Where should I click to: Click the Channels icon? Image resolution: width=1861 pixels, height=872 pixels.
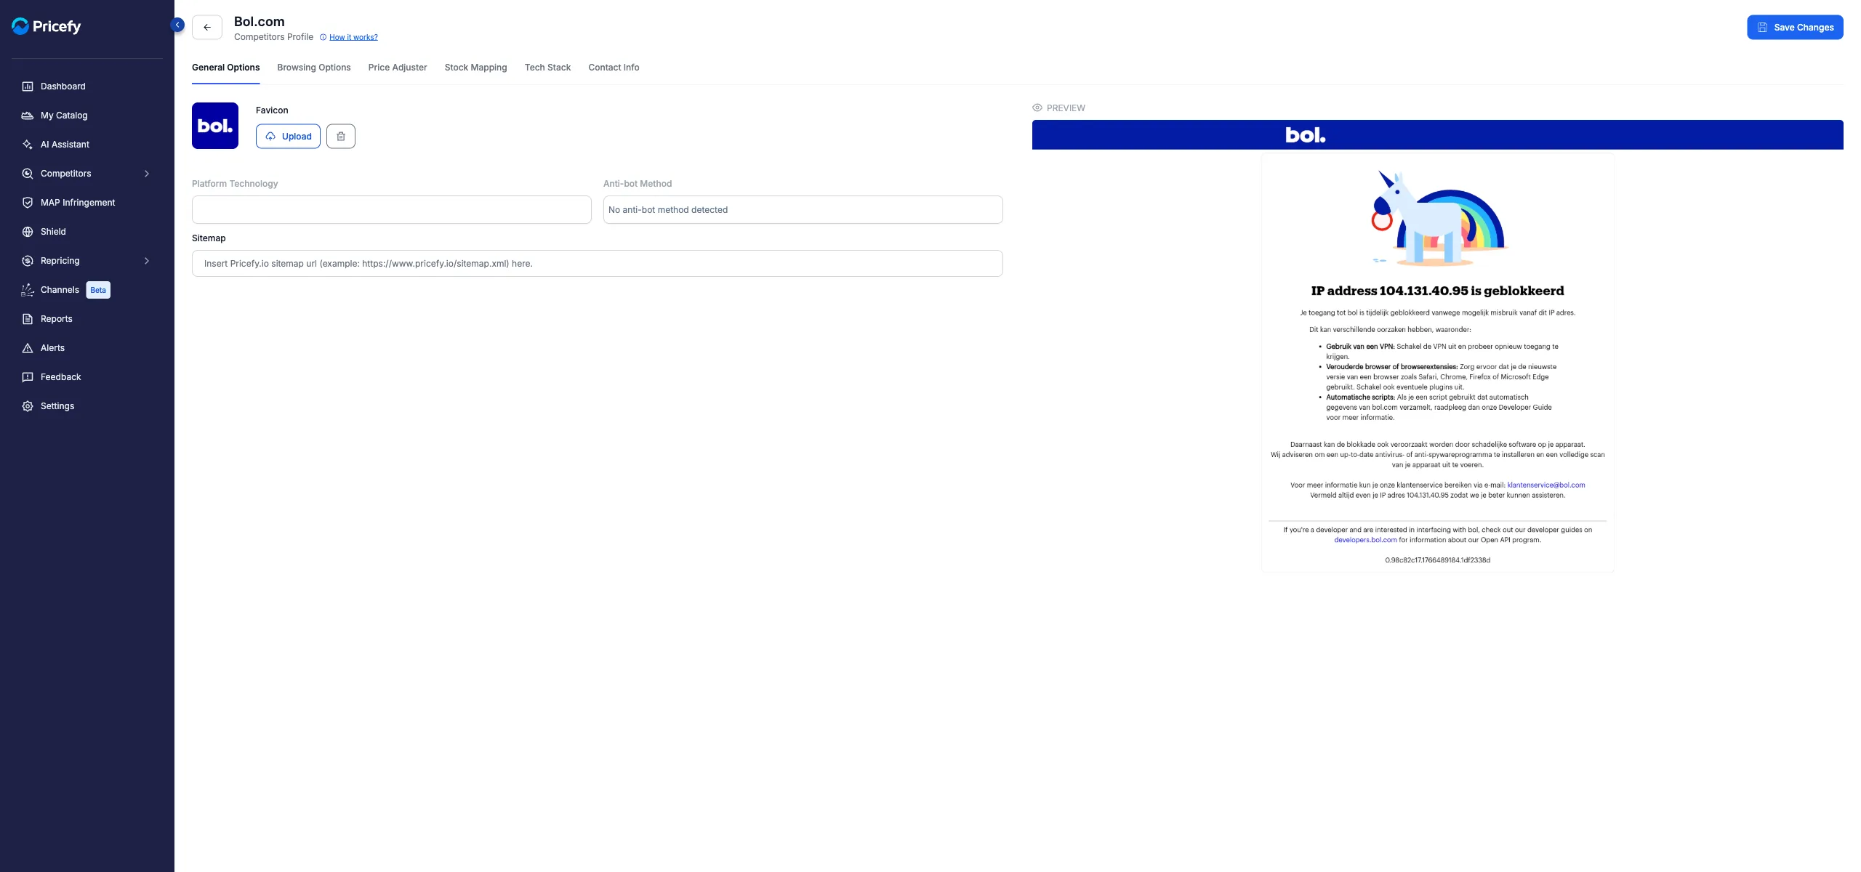(x=28, y=290)
